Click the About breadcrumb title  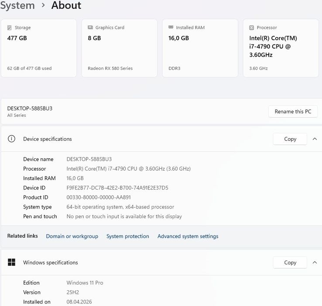click(x=66, y=6)
